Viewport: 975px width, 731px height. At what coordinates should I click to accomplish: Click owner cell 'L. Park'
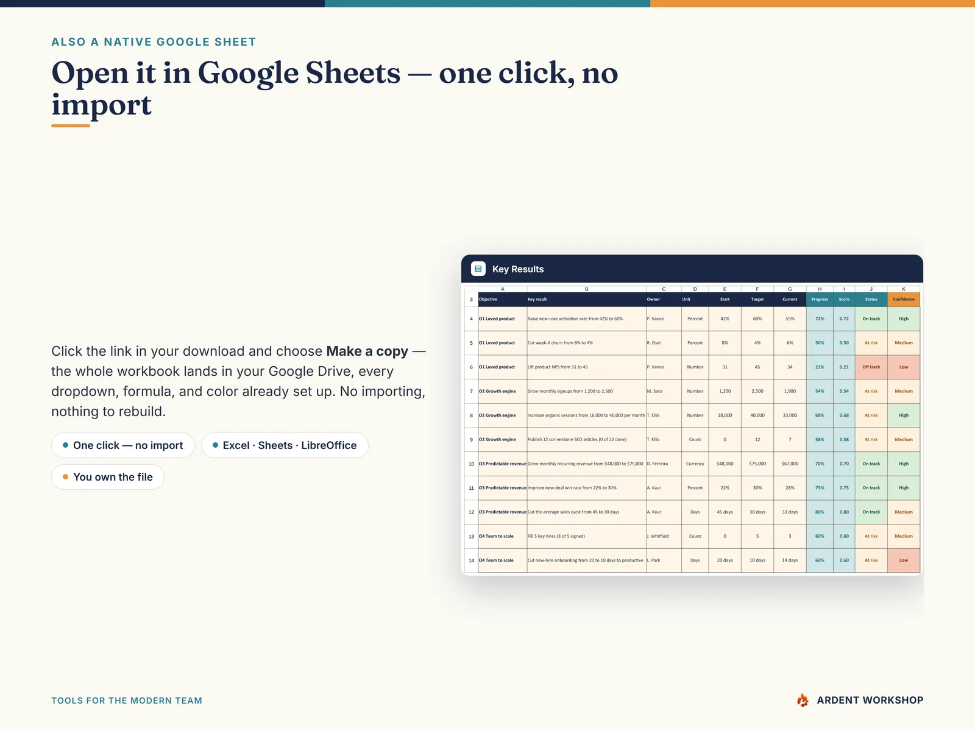click(664, 560)
